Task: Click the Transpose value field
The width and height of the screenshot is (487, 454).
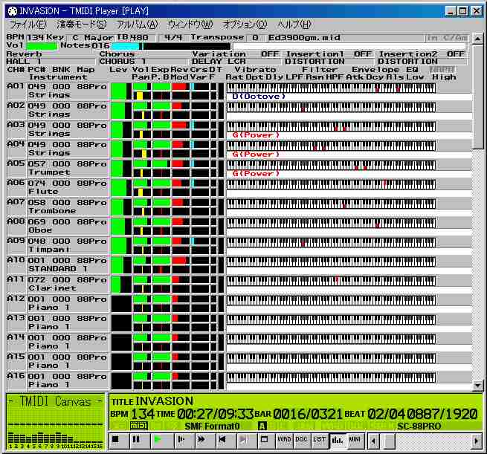Action: (255, 37)
